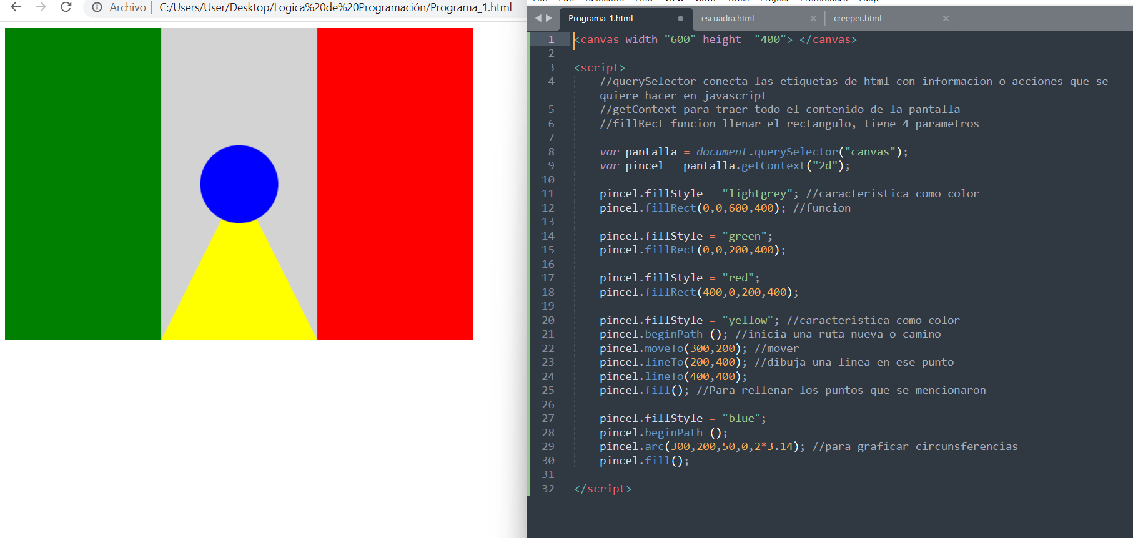Select line number 1 in the gutter
The image size is (1133, 538).
pos(551,39)
